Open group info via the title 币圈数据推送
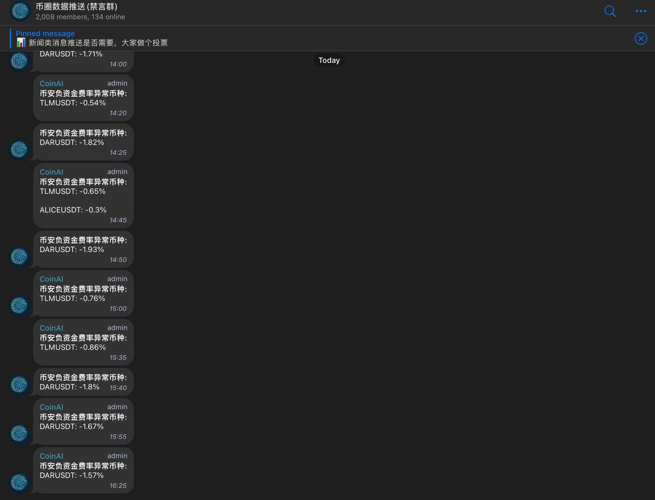Image resolution: width=655 pixels, height=500 pixels. pos(76,7)
